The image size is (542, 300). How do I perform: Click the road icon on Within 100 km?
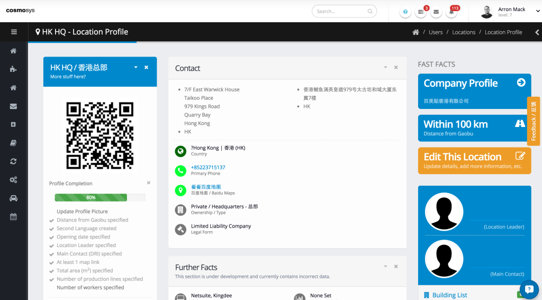pos(520,123)
